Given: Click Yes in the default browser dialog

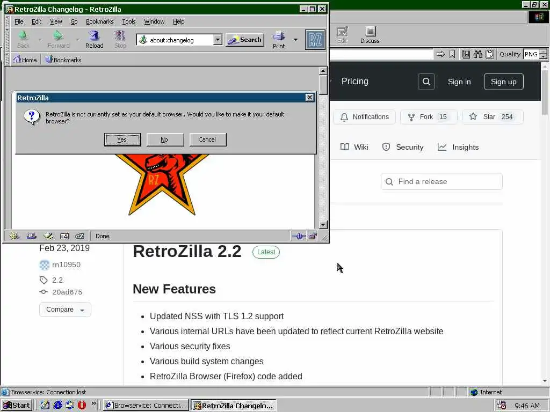Looking at the screenshot, I should (x=122, y=139).
